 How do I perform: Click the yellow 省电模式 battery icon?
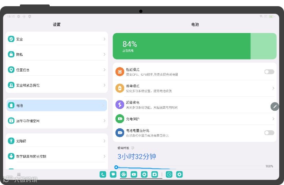click(120, 88)
